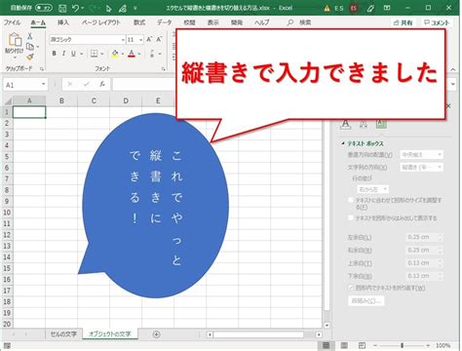Add a new sheet with the plus icon
Viewport: 462px width, 351px height.
click(x=156, y=334)
